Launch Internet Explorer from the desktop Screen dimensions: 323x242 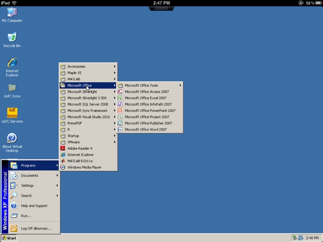(x=12, y=63)
